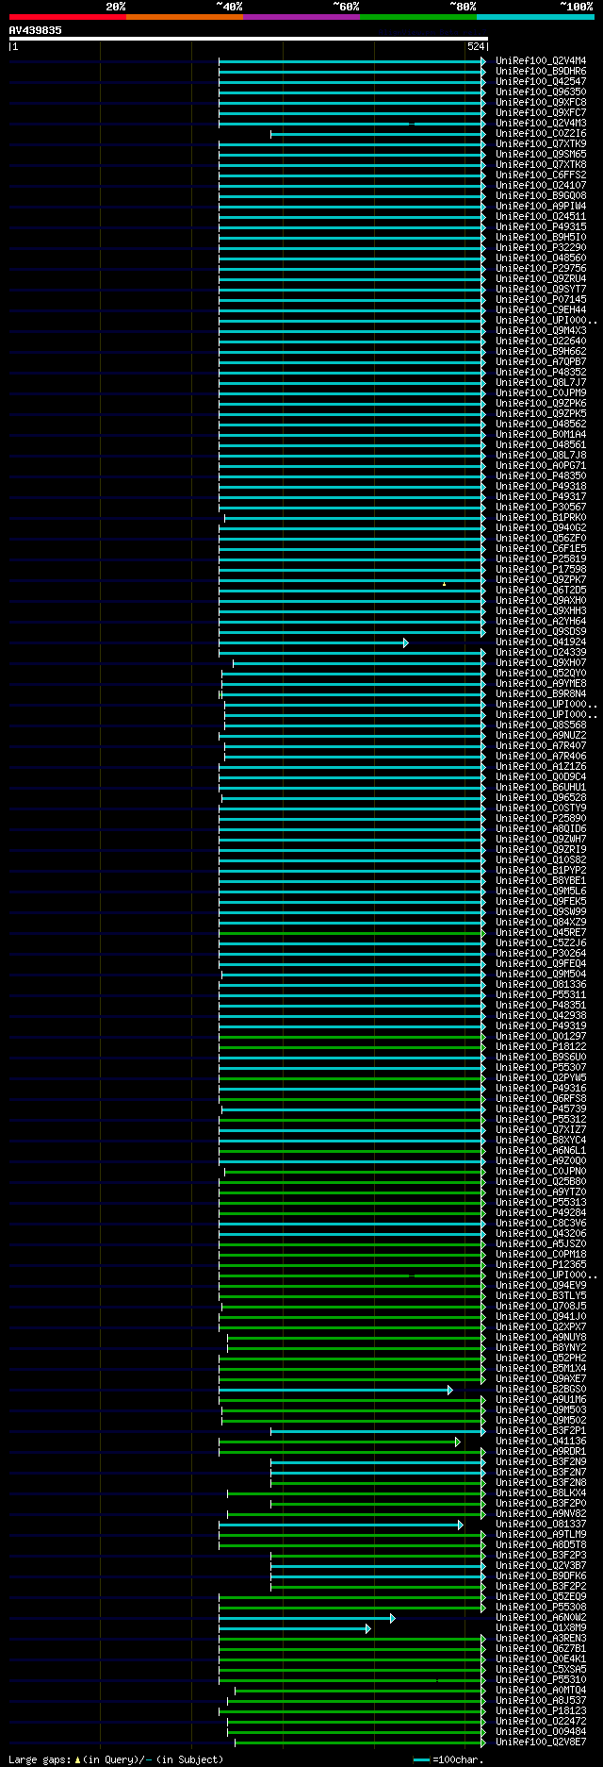Click the UniRef100_P48352 label
Viewport: 603px width, 1767px height.
[x=541, y=372]
